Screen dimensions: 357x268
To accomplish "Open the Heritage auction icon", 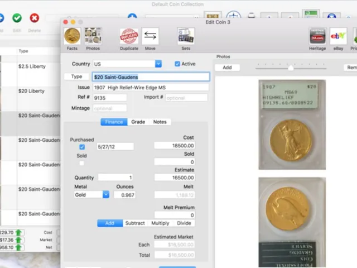I will coord(317,36).
